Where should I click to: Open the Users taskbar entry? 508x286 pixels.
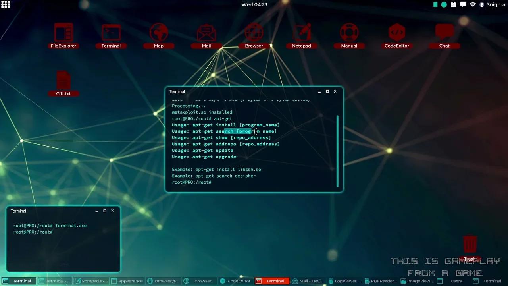pos(453,281)
